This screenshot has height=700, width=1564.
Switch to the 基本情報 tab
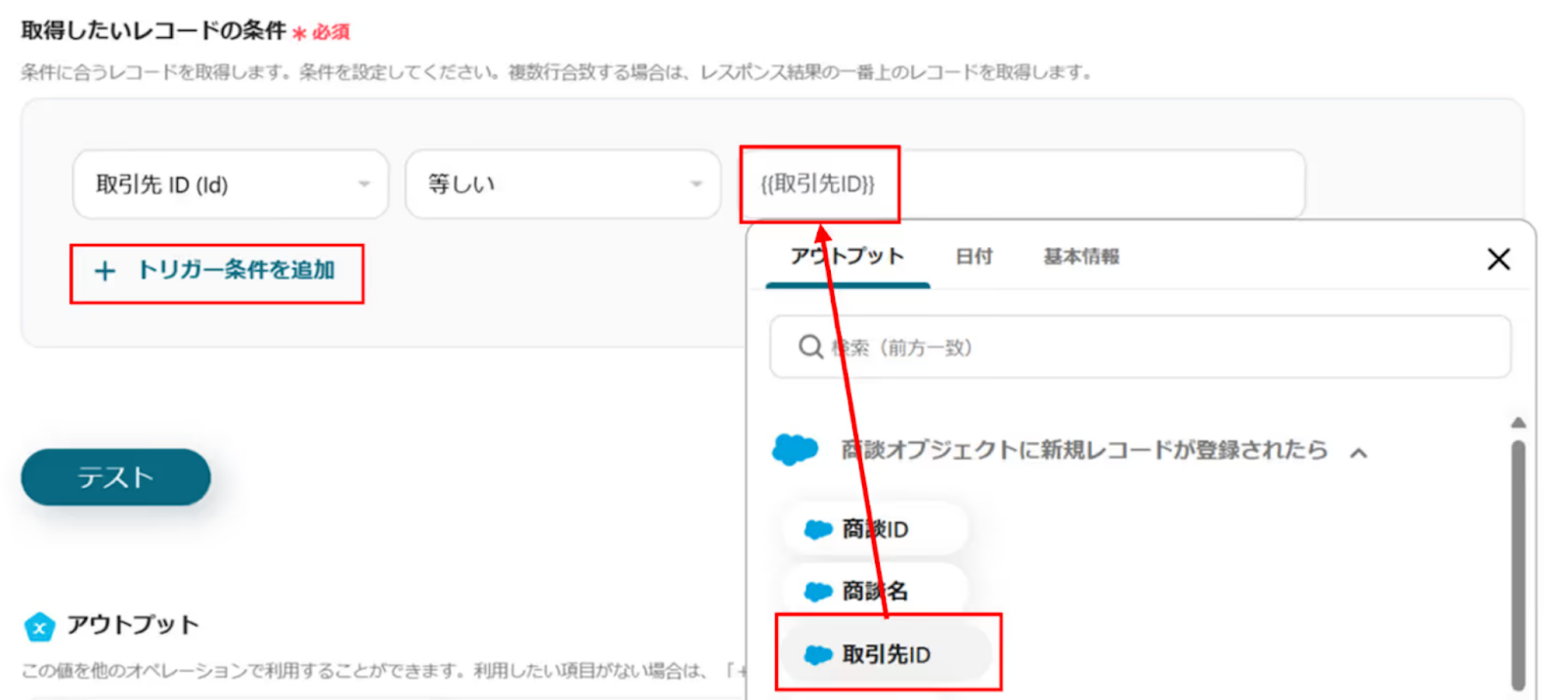1081,256
